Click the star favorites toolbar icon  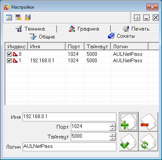[x=9, y=17]
